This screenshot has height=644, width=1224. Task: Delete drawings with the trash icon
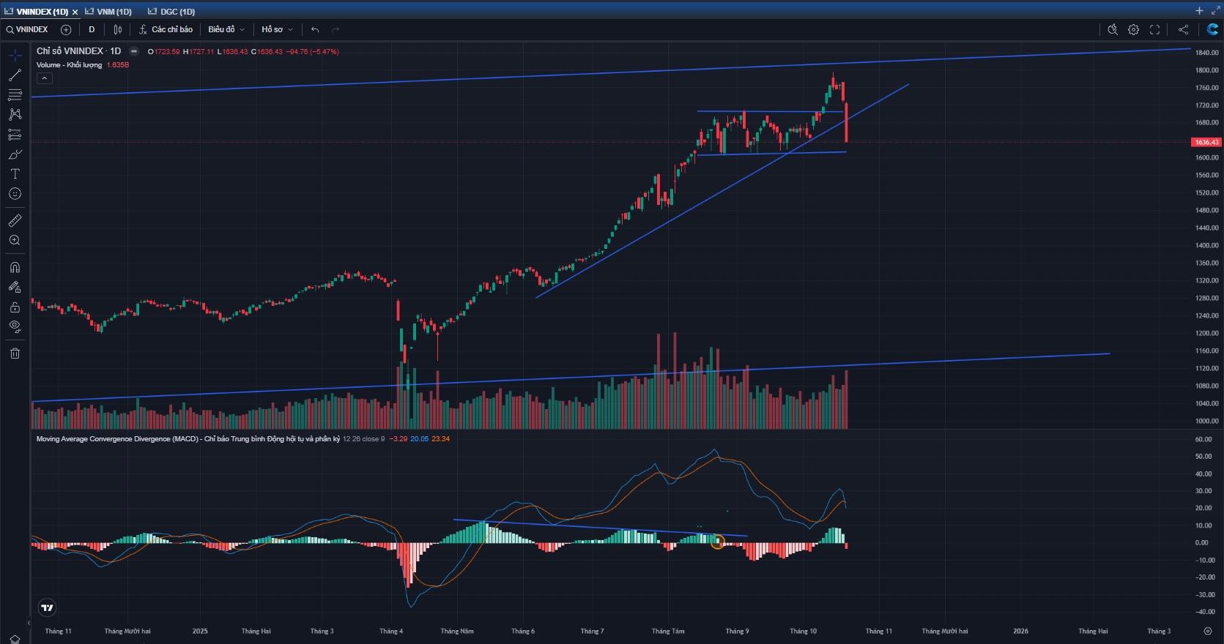click(15, 353)
